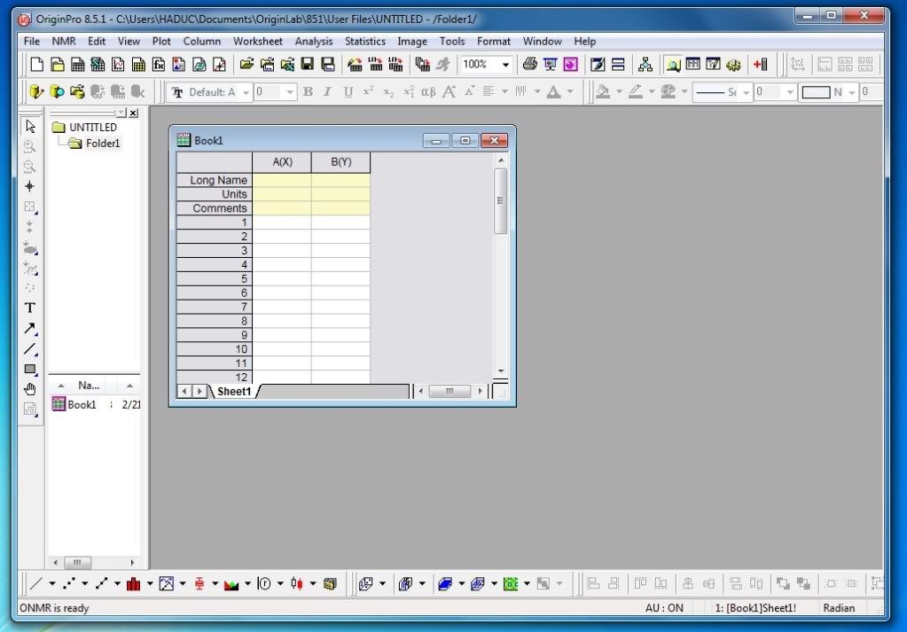Click the Polar plot icon
Image resolution: width=907 pixels, height=632 pixels.
pos(264,584)
